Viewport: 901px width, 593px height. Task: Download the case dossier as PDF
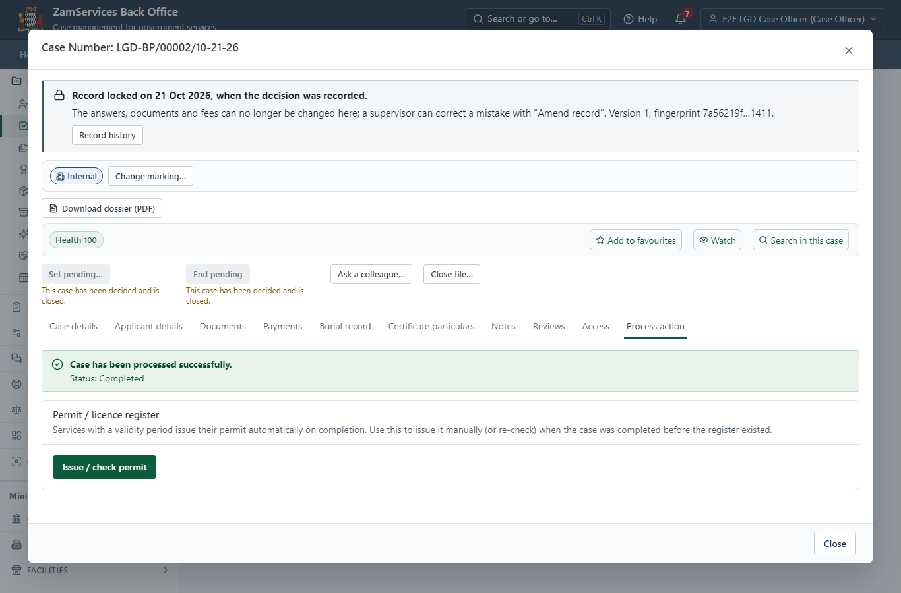pyautogui.click(x=102, y=208)
